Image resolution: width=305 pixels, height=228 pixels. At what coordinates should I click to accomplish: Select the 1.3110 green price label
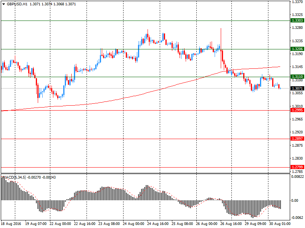point(297,77)
